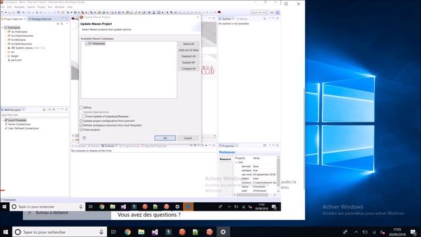Click the Expand All button
The height and width of the screenshot is (237, 421).
coord(189,63)
